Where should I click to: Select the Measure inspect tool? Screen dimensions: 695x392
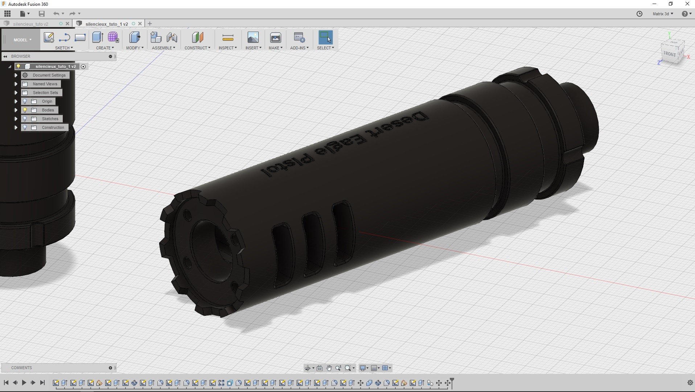point(228,37)
